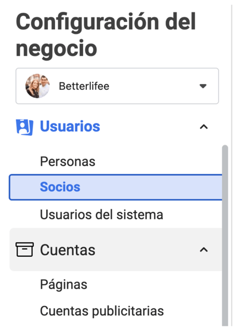Click the Cuentas archive box icon
Viewport: 244px width, 336px height.
point(24,250)
